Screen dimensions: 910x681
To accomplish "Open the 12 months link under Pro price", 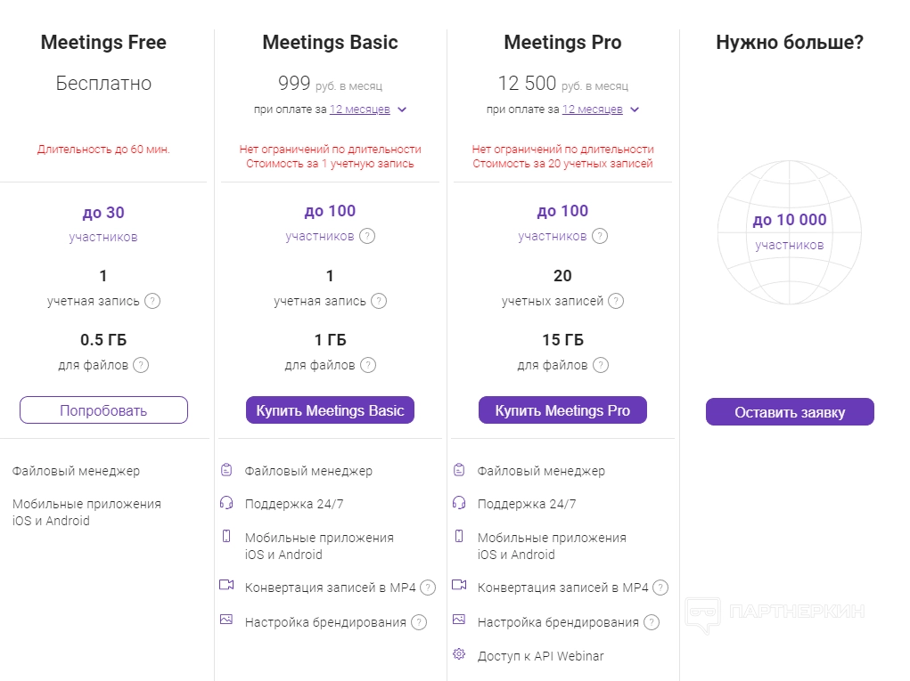I will [x=592, y=109].
